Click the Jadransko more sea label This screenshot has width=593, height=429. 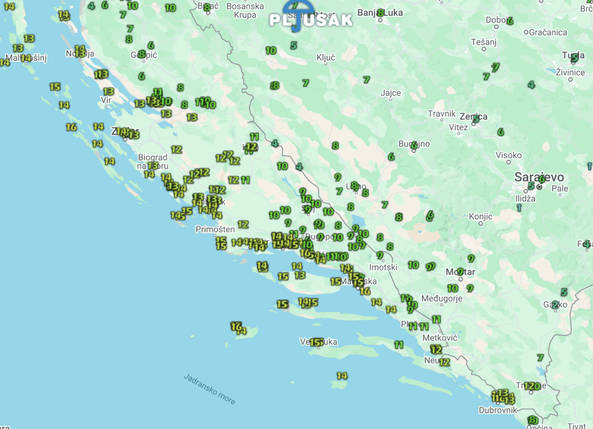210,389
